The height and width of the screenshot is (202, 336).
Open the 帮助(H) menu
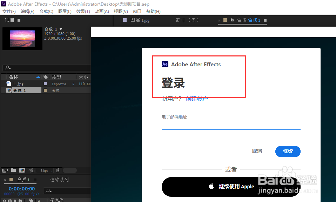(x=153, y=11)
